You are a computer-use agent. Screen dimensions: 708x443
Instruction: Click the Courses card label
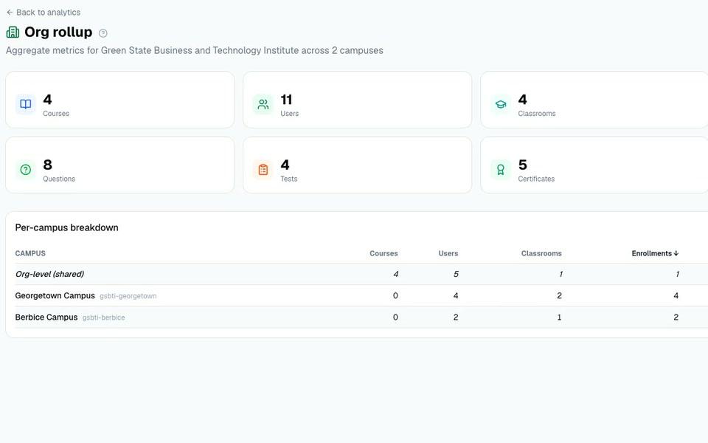56,114
